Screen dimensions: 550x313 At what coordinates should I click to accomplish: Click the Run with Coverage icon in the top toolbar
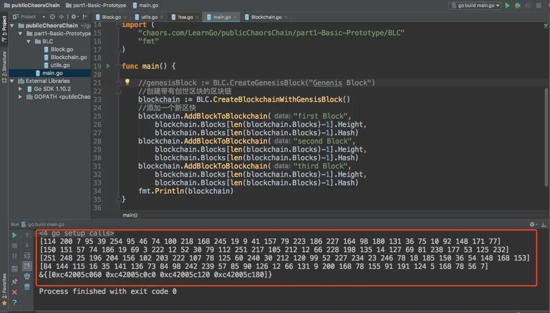528,5
